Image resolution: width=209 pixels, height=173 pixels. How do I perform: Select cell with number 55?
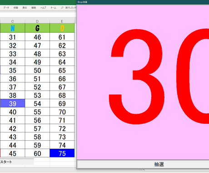pos(37,112)
